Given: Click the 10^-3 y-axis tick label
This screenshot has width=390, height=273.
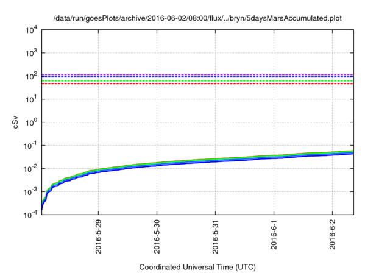Looking at the screenshot, I should click(30, 192).
